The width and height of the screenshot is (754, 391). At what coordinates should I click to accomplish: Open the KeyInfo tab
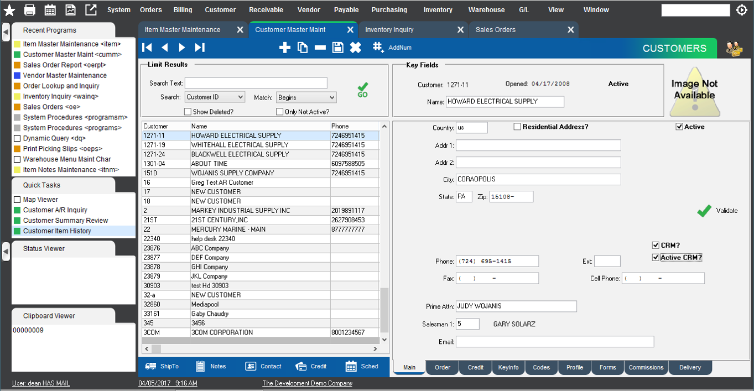click(x=508, y=367)
